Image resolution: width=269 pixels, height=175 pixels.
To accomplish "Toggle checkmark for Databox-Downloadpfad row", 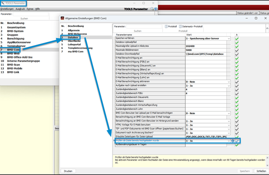I will tap(237, 55).
